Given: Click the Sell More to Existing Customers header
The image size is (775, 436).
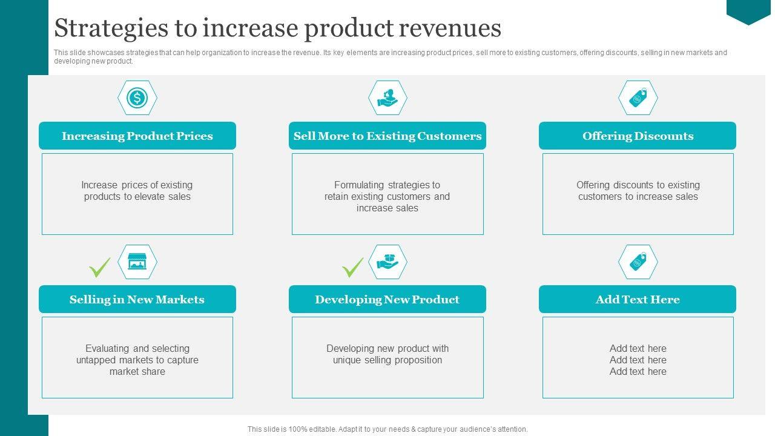Looking at the screenshot, I should pyautogui.click(x=387, y=136).
